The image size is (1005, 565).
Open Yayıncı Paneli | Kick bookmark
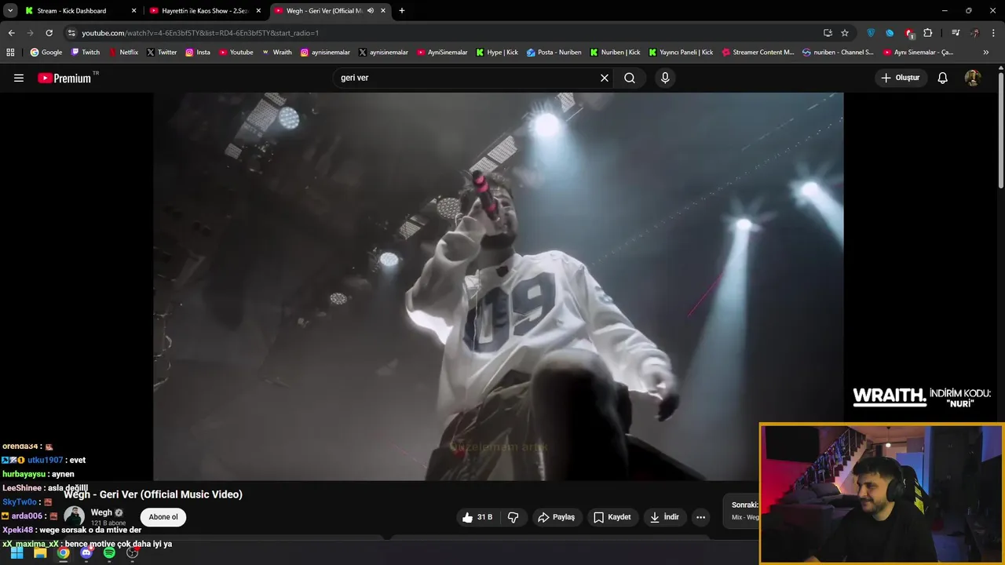[x=681, y=53]
